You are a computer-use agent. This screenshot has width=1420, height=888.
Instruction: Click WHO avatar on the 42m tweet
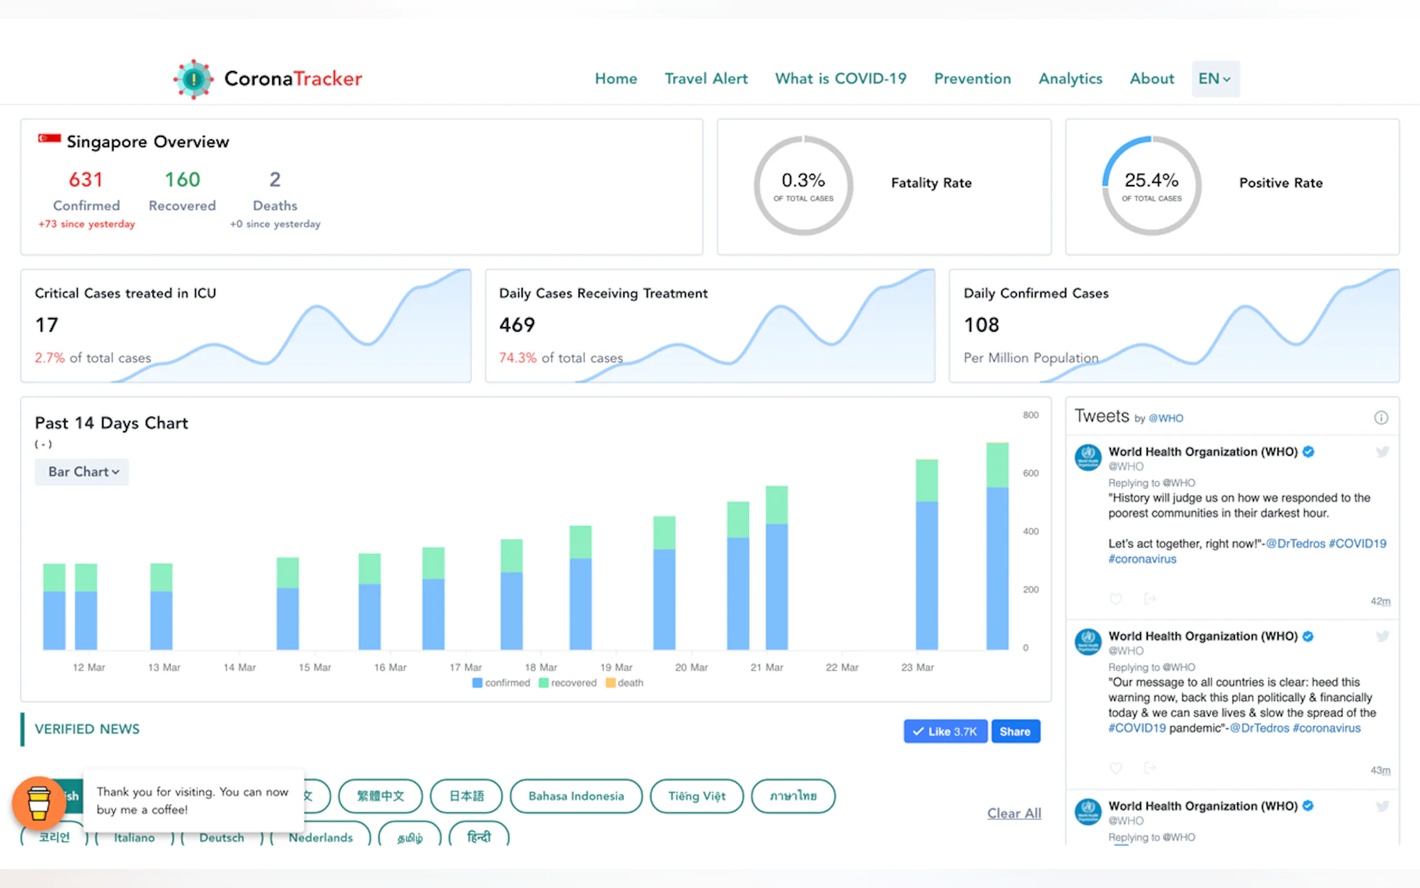(1088, 457)
